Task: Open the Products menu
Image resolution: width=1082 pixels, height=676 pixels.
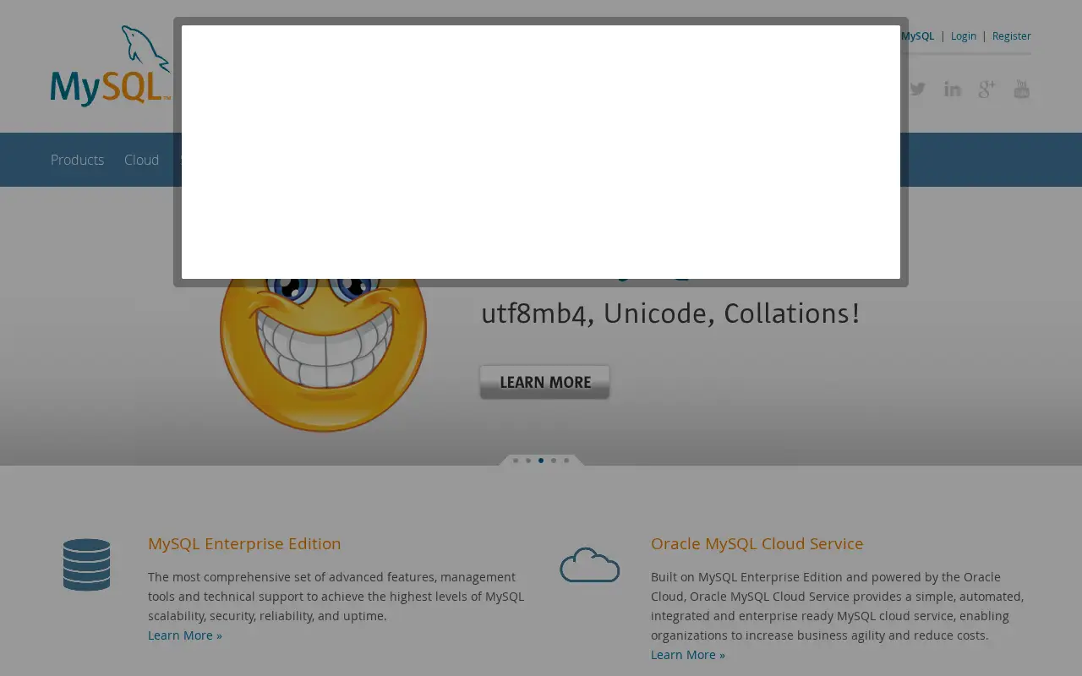Action: [77, 160]
